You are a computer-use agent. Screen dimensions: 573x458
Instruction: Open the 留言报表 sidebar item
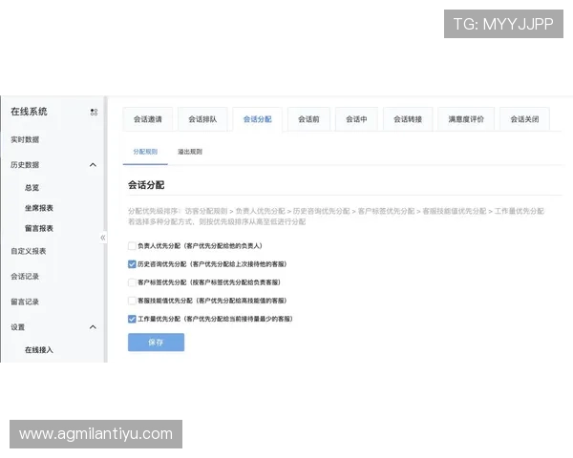pos(39,229)
